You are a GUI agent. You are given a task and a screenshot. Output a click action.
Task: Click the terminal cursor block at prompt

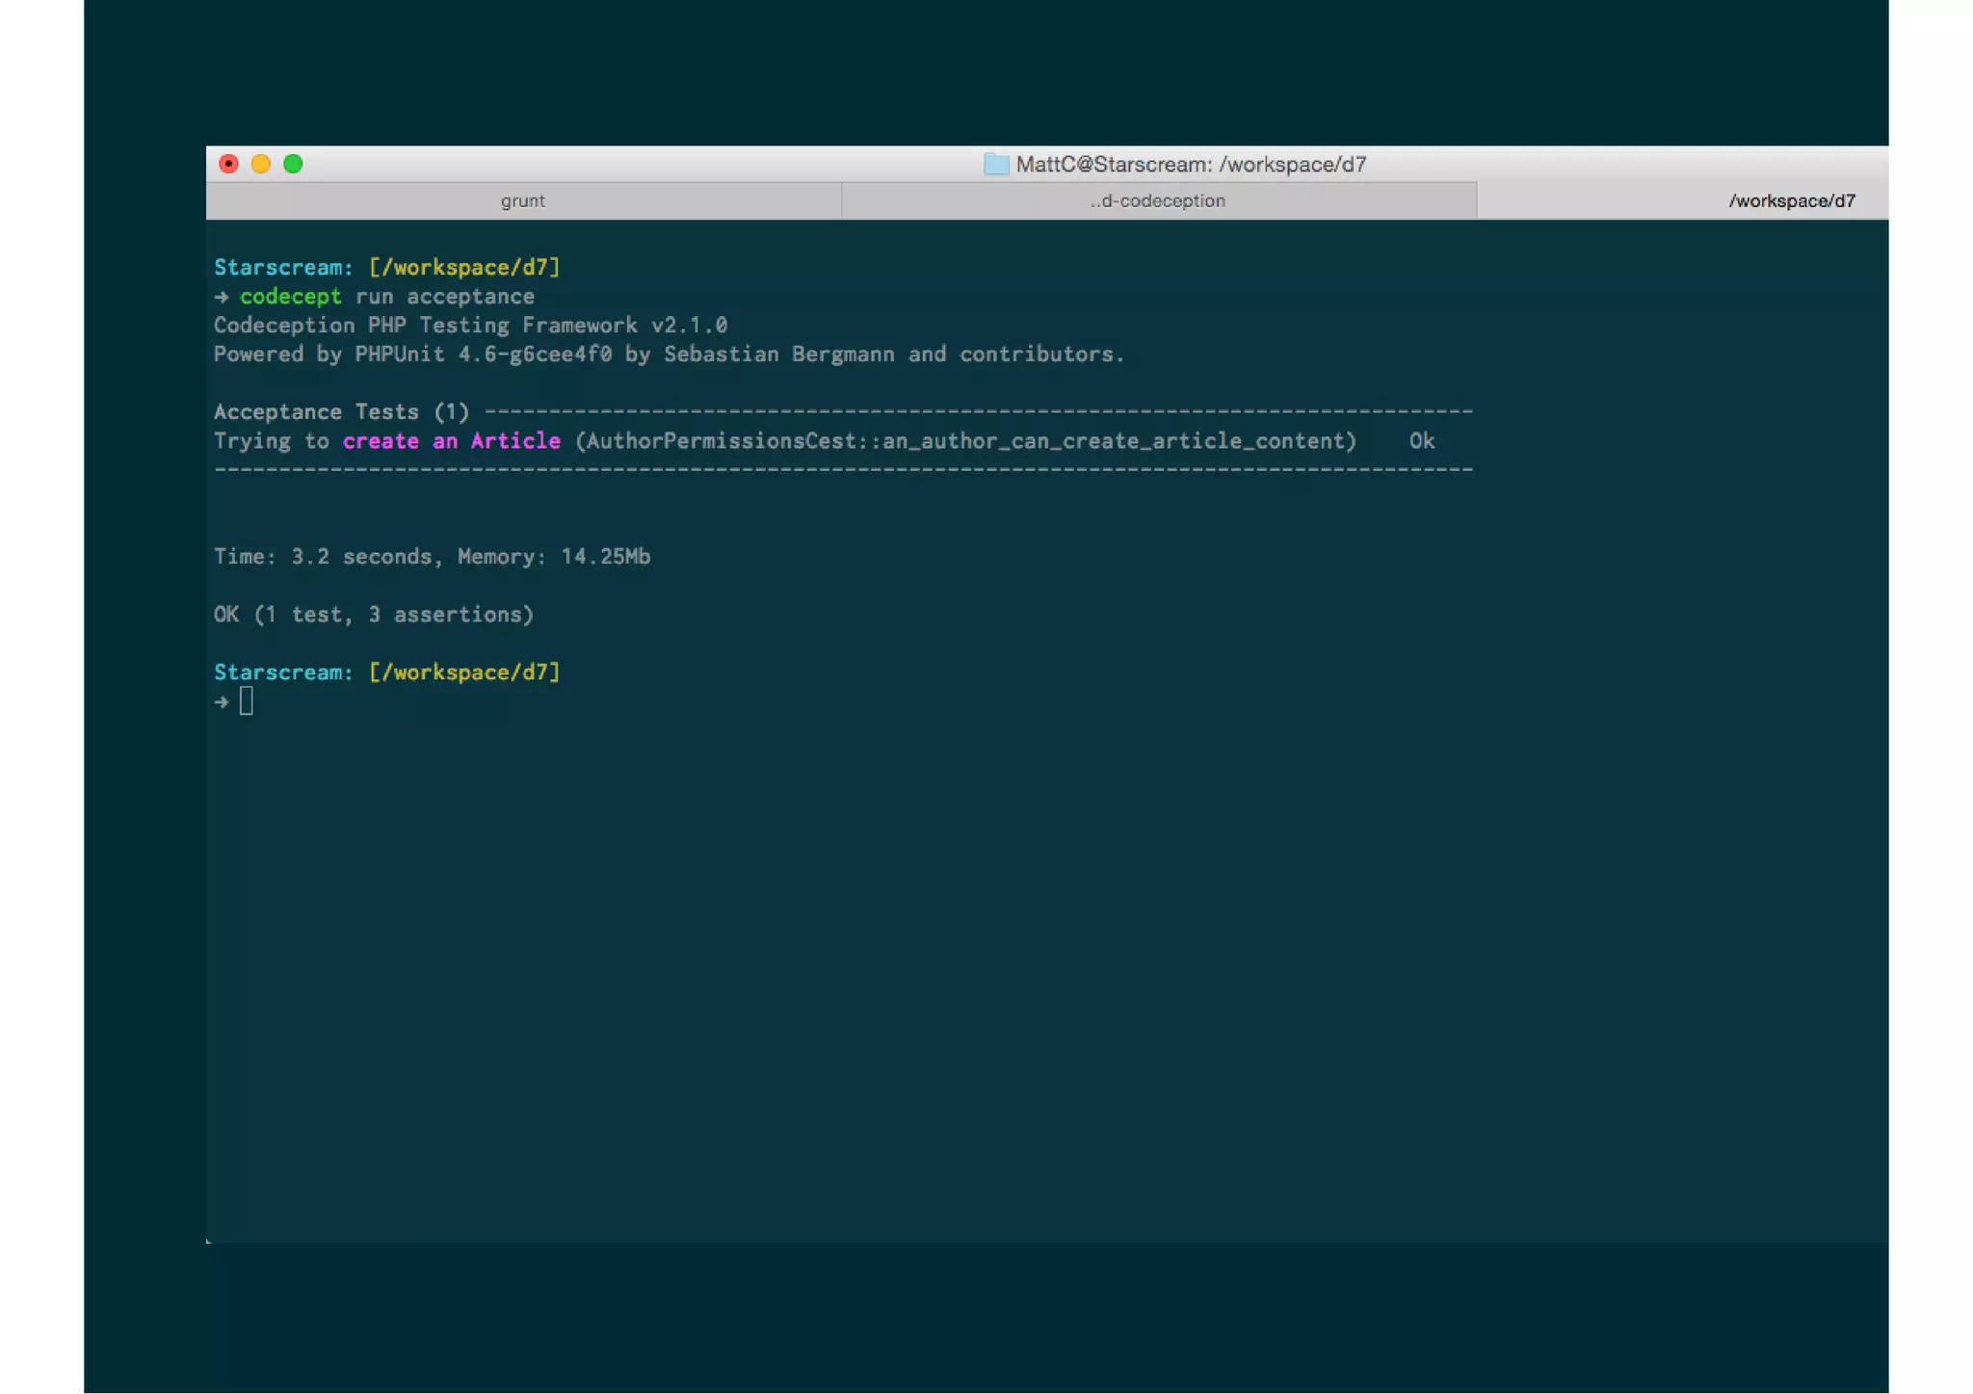[247, 701]
